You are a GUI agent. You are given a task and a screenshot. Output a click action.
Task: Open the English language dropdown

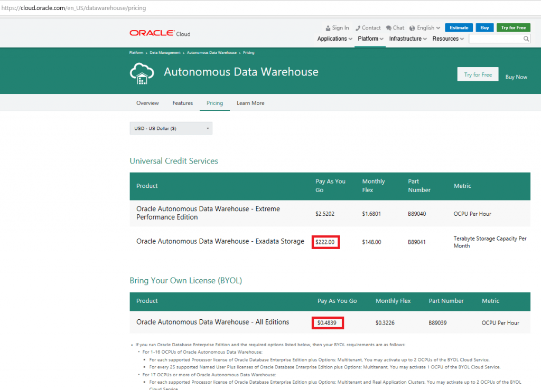coord(428,28)
